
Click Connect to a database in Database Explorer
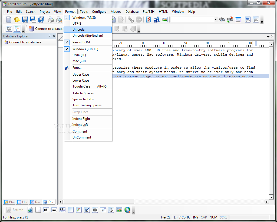(23, 42)
